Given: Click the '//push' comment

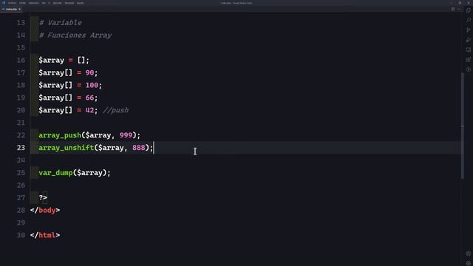Looking at the screenshot, I should [116, 110].
